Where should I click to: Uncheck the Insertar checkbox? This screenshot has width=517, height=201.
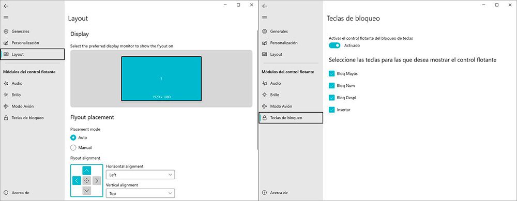click(x=332, y=110)
